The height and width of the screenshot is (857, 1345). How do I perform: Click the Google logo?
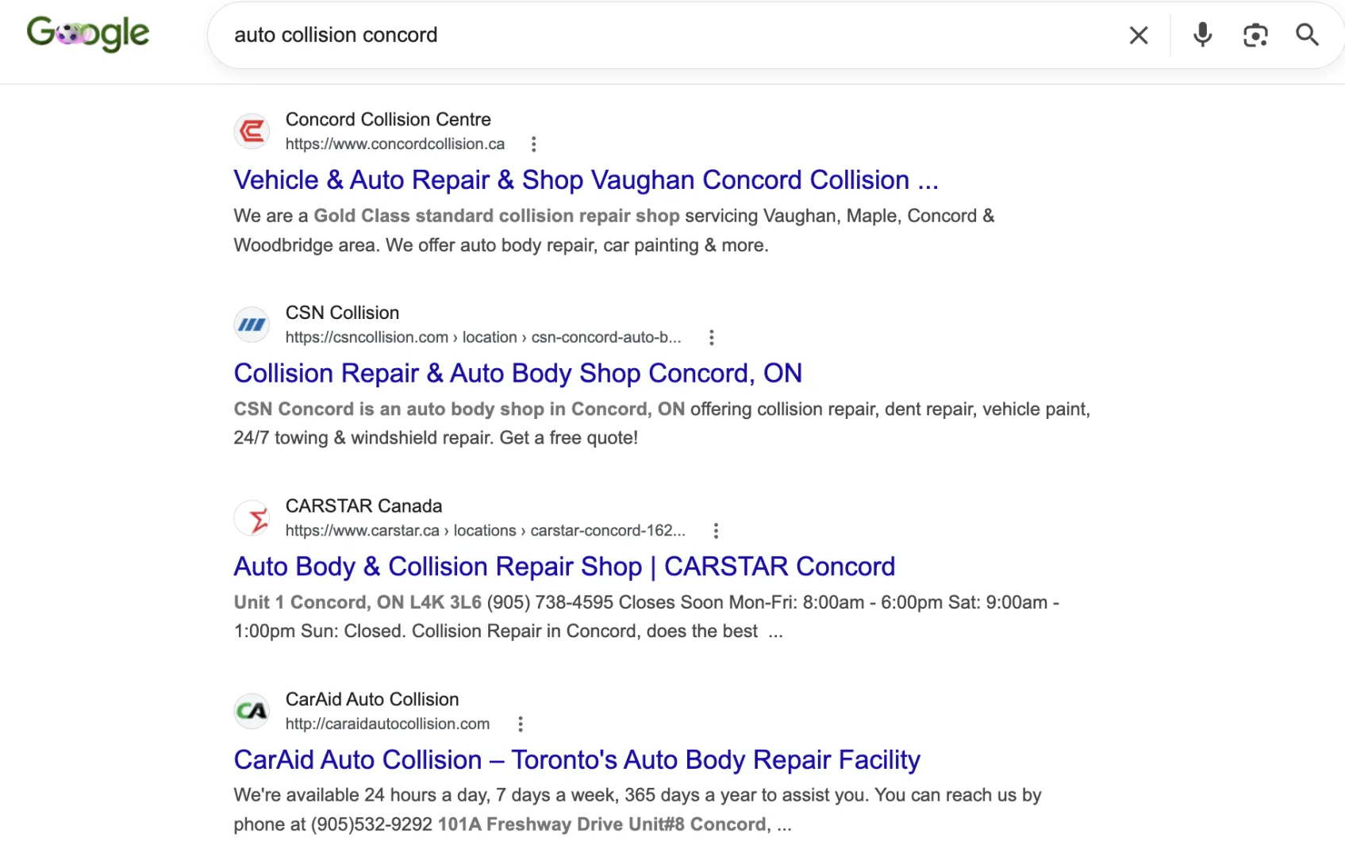(x=88, y=33)
